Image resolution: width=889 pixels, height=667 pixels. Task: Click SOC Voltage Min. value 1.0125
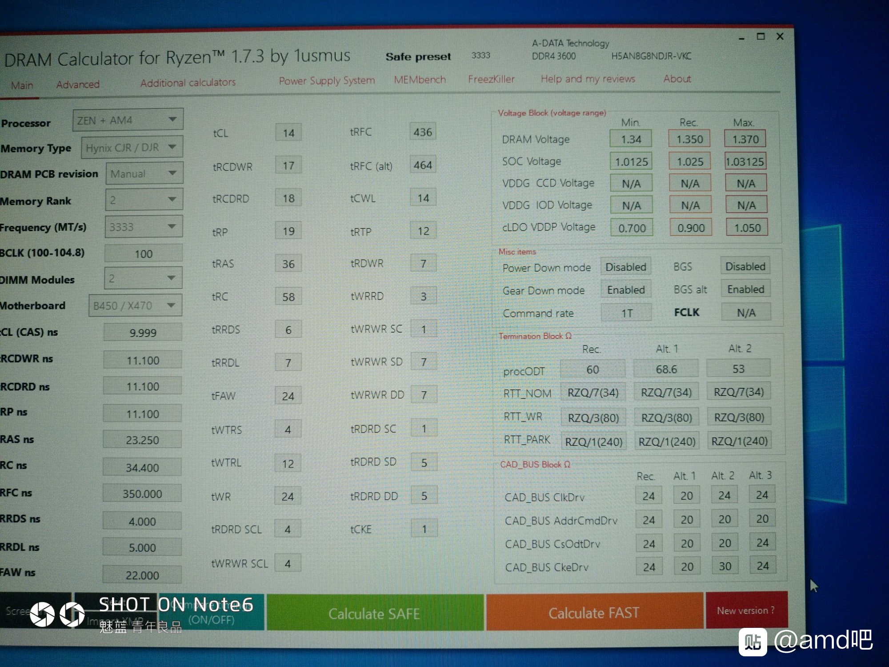[631, 161]
